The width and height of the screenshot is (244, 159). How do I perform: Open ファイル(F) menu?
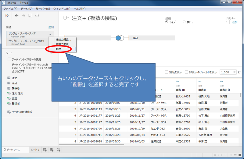[x=10, y=9]
